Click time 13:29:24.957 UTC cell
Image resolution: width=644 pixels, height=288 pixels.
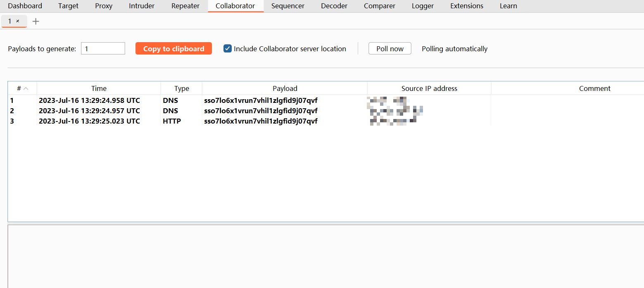[89, 111]
